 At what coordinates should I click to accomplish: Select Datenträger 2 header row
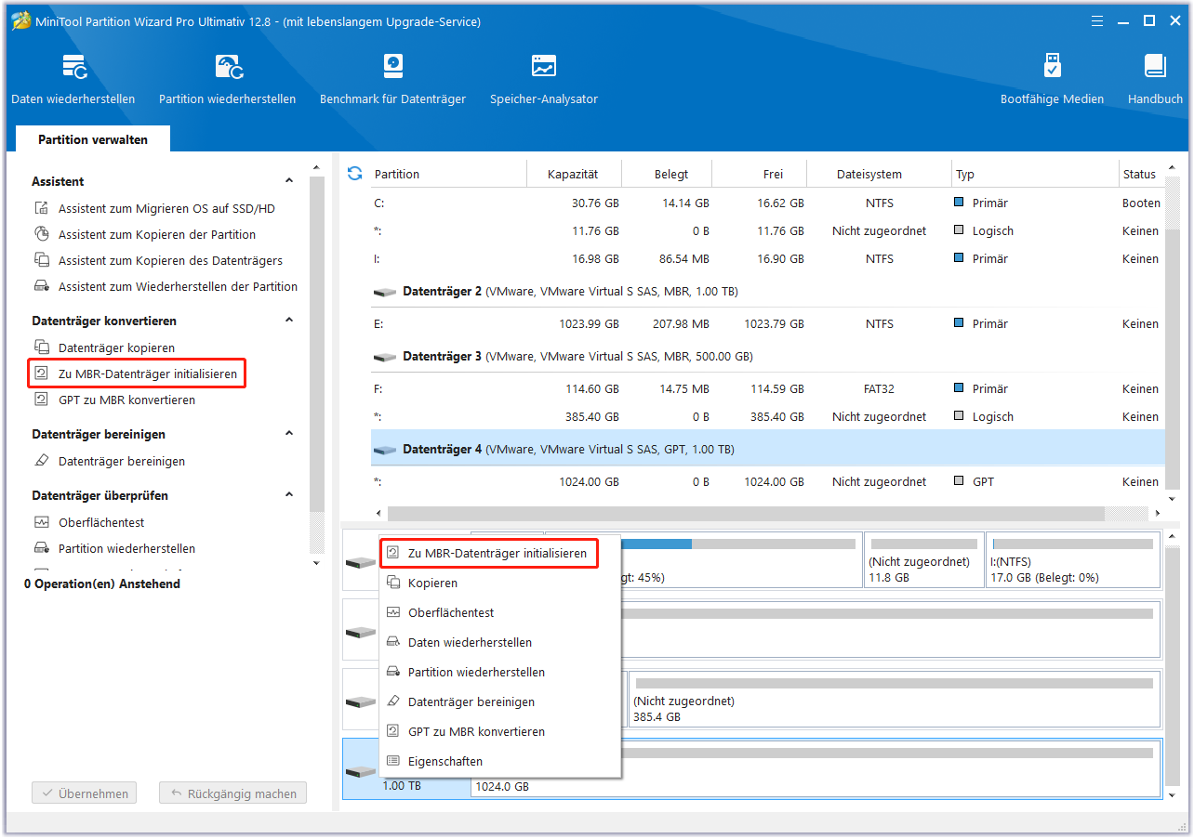767,292
